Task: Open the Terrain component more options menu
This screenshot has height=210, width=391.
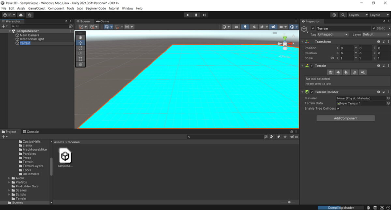Action: click(388, 66)
